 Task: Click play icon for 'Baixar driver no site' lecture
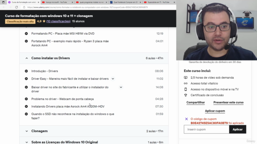click(26, 87)
